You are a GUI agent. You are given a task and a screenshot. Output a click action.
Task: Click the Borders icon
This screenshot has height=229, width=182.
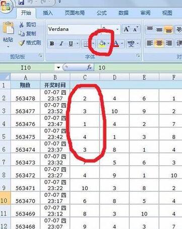(86, 43)
